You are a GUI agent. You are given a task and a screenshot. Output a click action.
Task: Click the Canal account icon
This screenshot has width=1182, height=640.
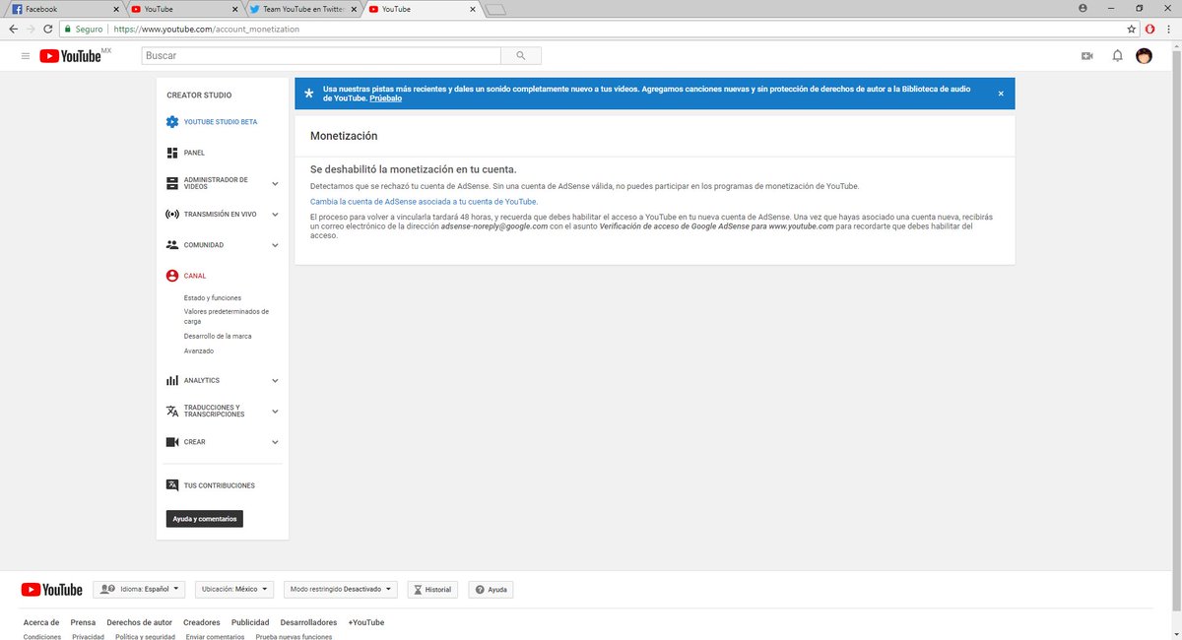(x=172, y=276)
